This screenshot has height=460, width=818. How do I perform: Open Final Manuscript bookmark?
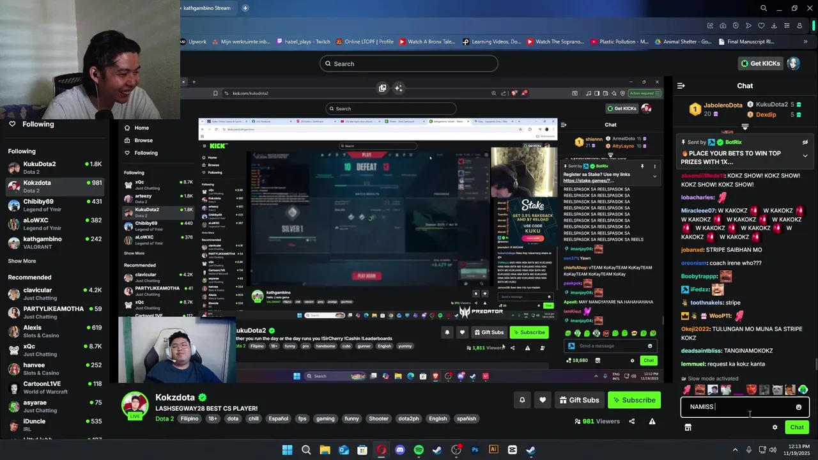pos(746,42)
